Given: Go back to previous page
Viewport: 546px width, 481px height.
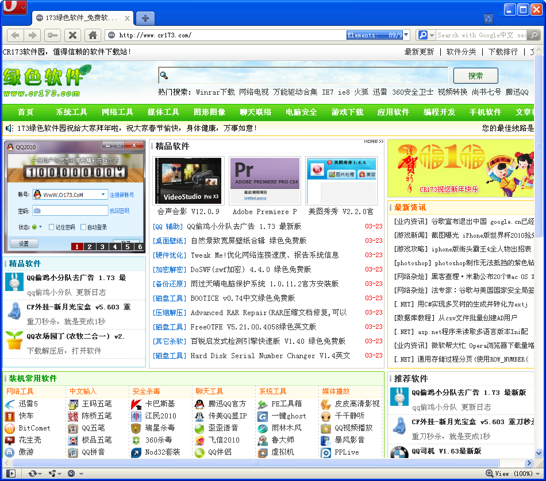Looking at the screenshot, I should pyautogui.click(x=15, y=35).
